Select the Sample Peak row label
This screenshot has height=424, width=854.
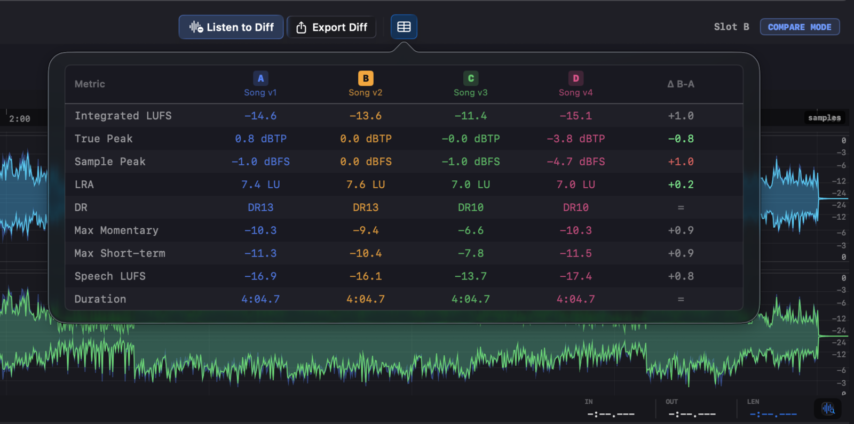pyautogui.click(x=110, y=162)
